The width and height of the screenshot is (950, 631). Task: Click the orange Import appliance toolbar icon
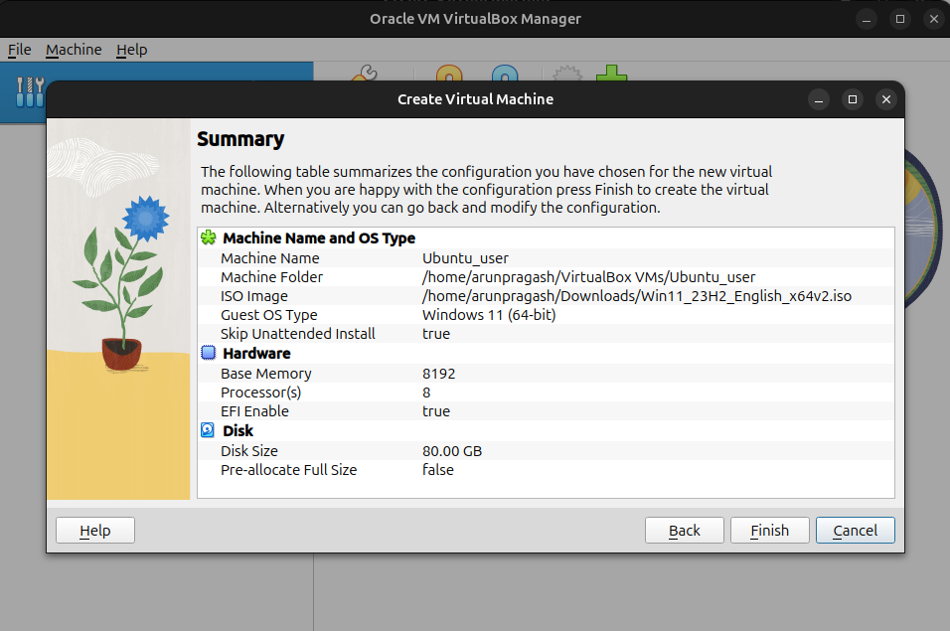click(449, 74)
